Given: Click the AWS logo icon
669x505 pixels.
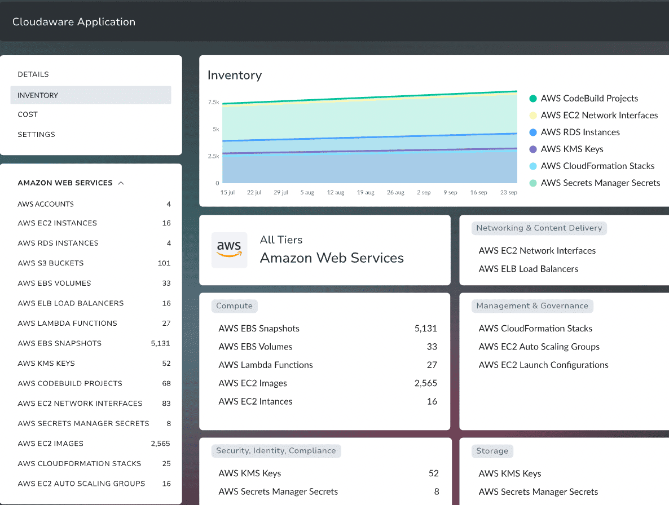Looking at the screenshot, I should tap(229, 250).
